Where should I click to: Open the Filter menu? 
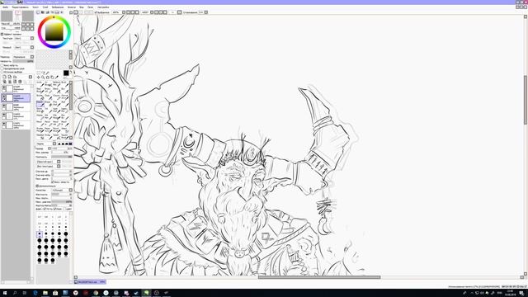(x=72, y=7)
